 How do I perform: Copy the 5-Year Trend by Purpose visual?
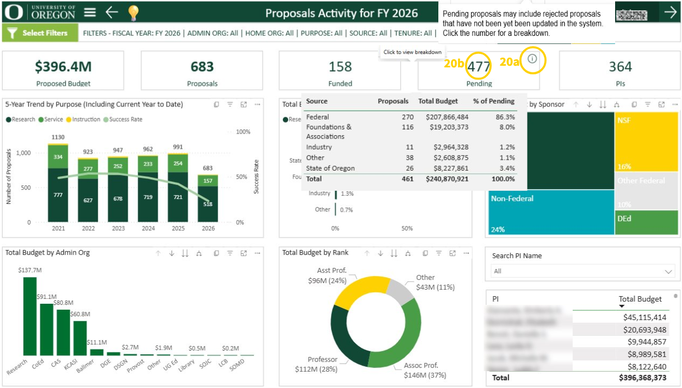click(x=216, y=104)
